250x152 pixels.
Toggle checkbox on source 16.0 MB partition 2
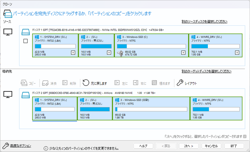(x=109, y=53)
